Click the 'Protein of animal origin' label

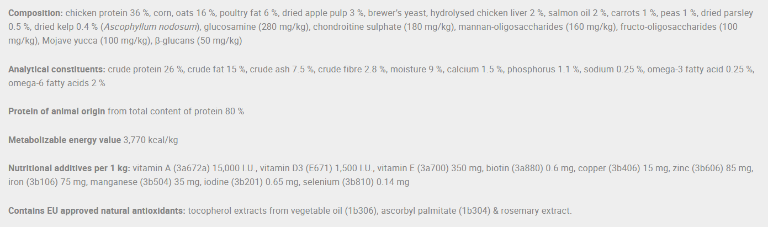click(56, 112)
